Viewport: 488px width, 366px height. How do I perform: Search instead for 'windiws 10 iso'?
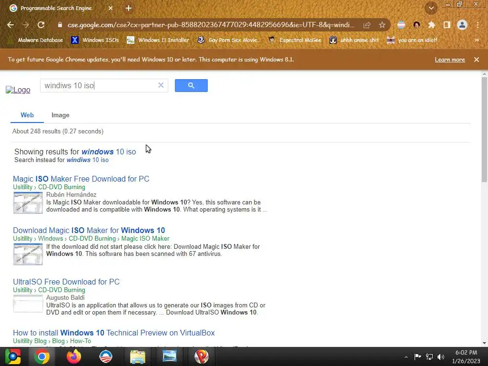pos(88,160)
